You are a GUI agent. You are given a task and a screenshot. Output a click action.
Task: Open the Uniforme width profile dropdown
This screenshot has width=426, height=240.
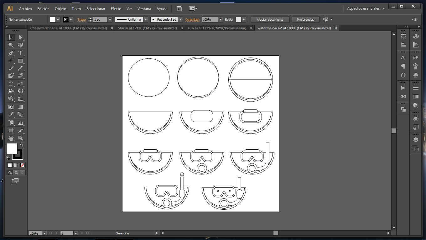146,19
